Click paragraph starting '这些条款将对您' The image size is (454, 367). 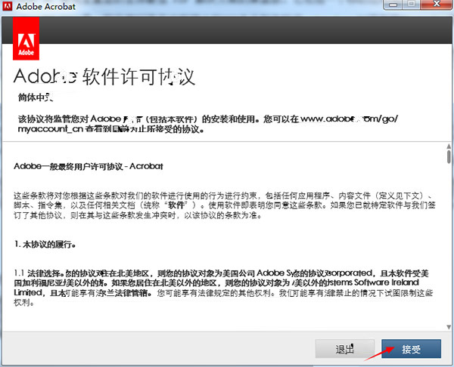click(x=225, y=205)
